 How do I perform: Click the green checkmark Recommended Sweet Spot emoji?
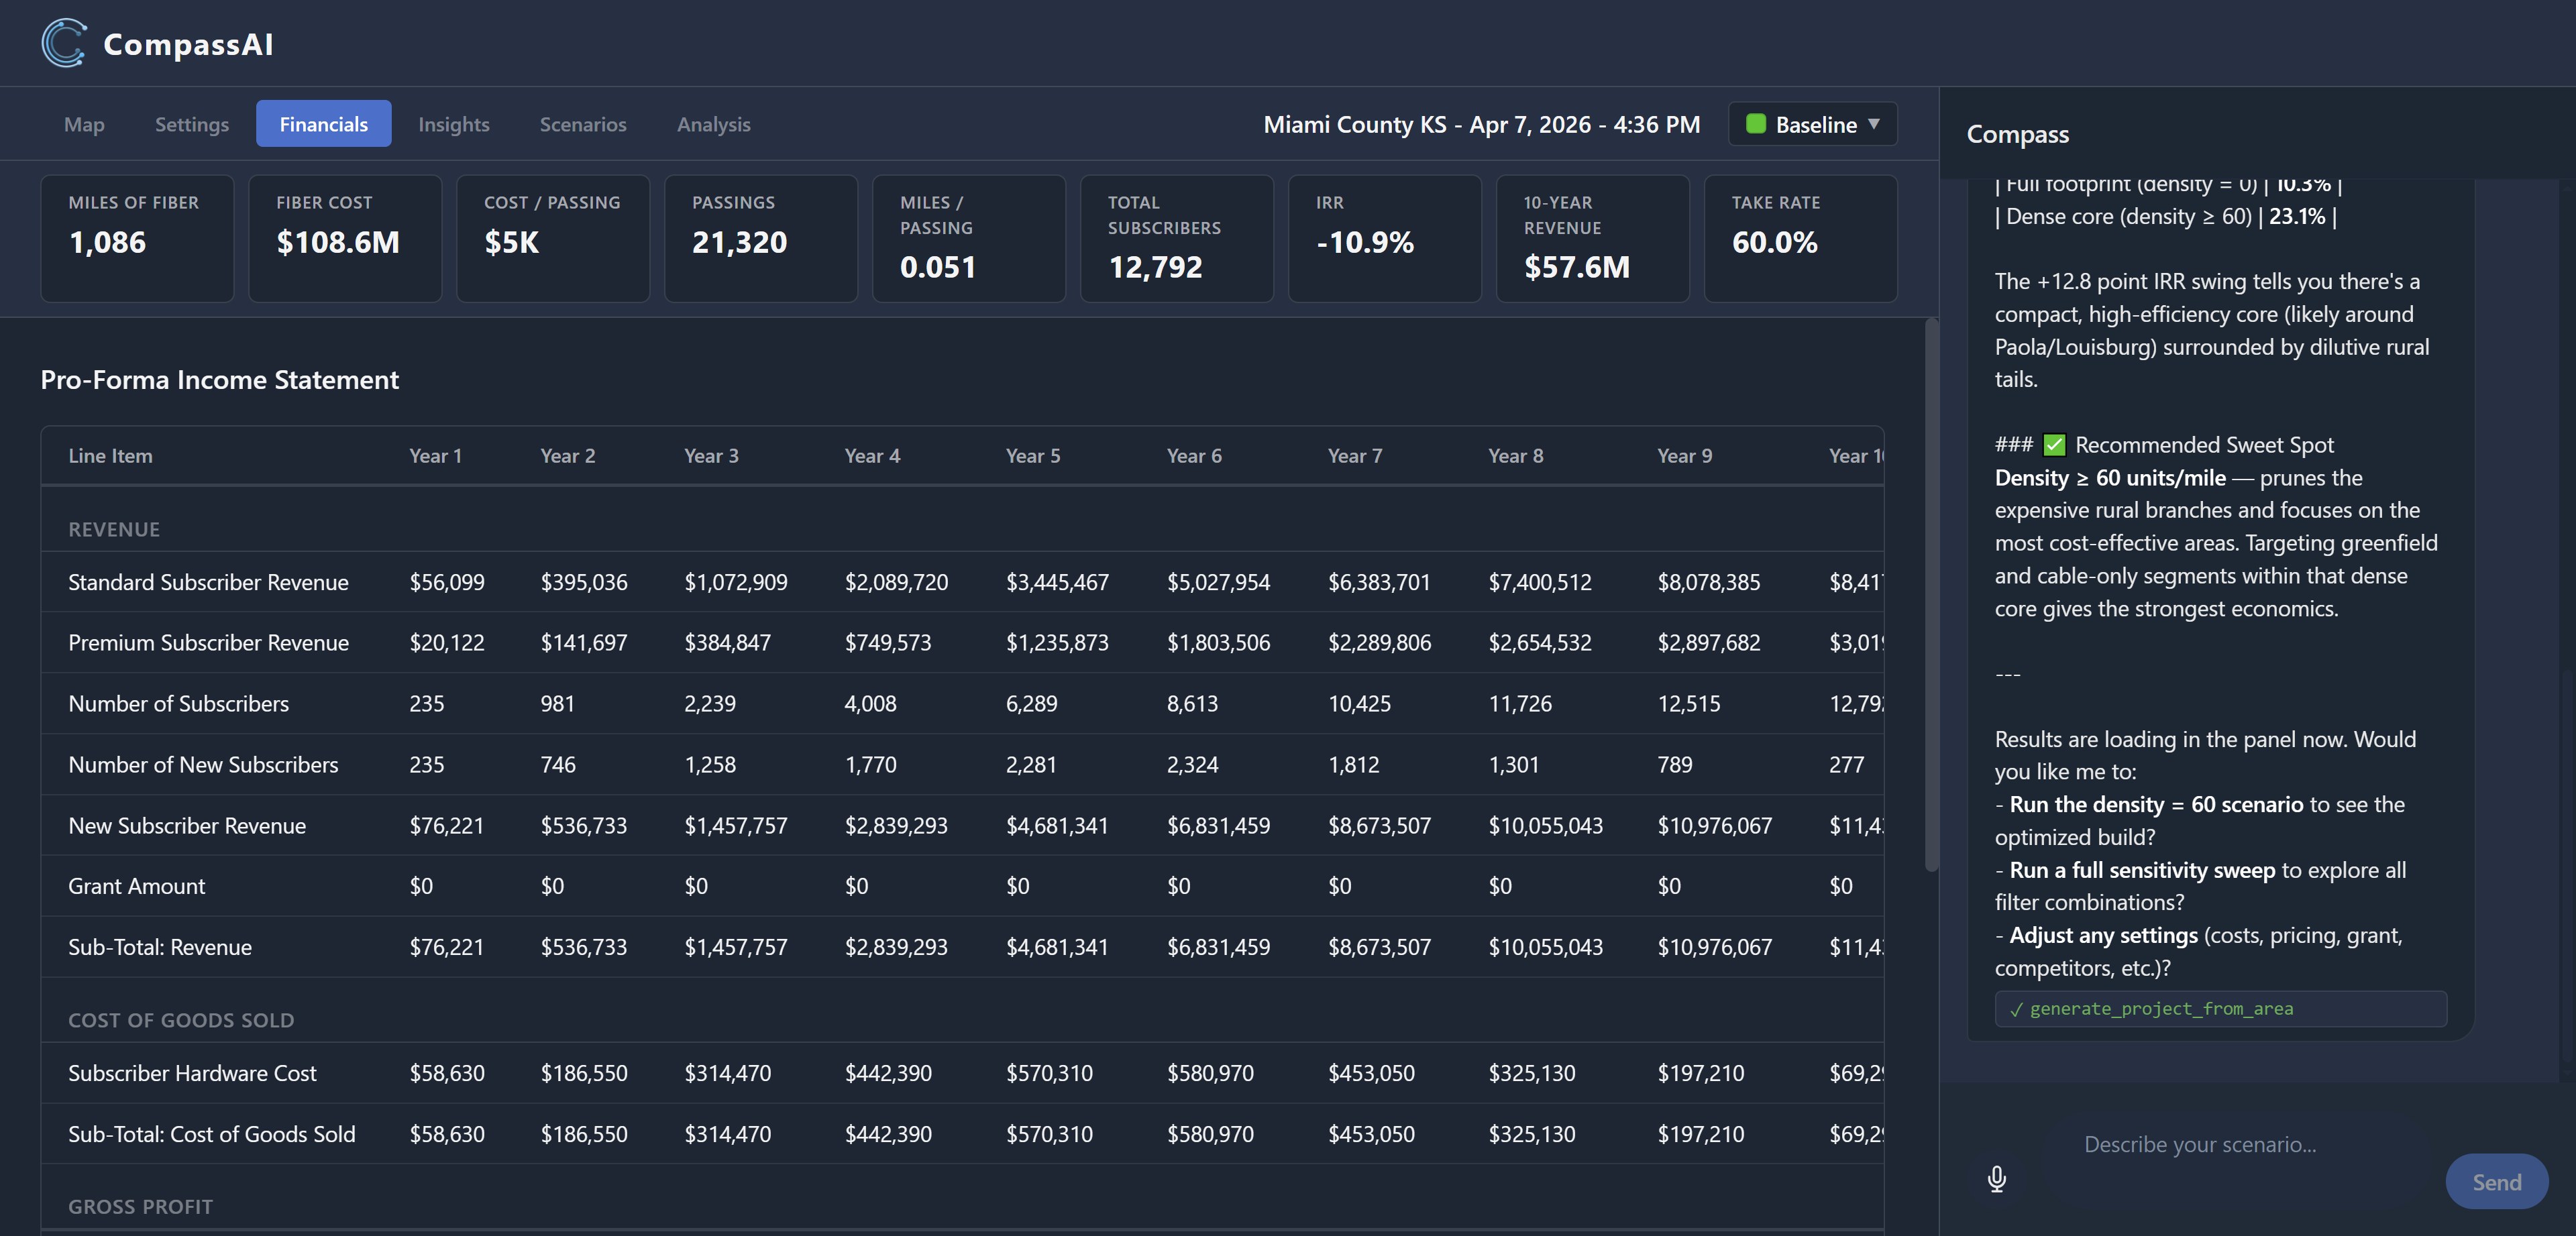point(2054,445)
